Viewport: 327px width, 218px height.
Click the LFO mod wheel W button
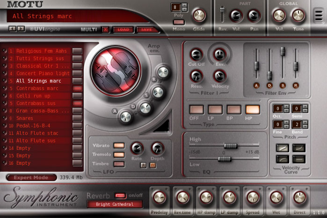pyautogui.click(x=153, y=165)
